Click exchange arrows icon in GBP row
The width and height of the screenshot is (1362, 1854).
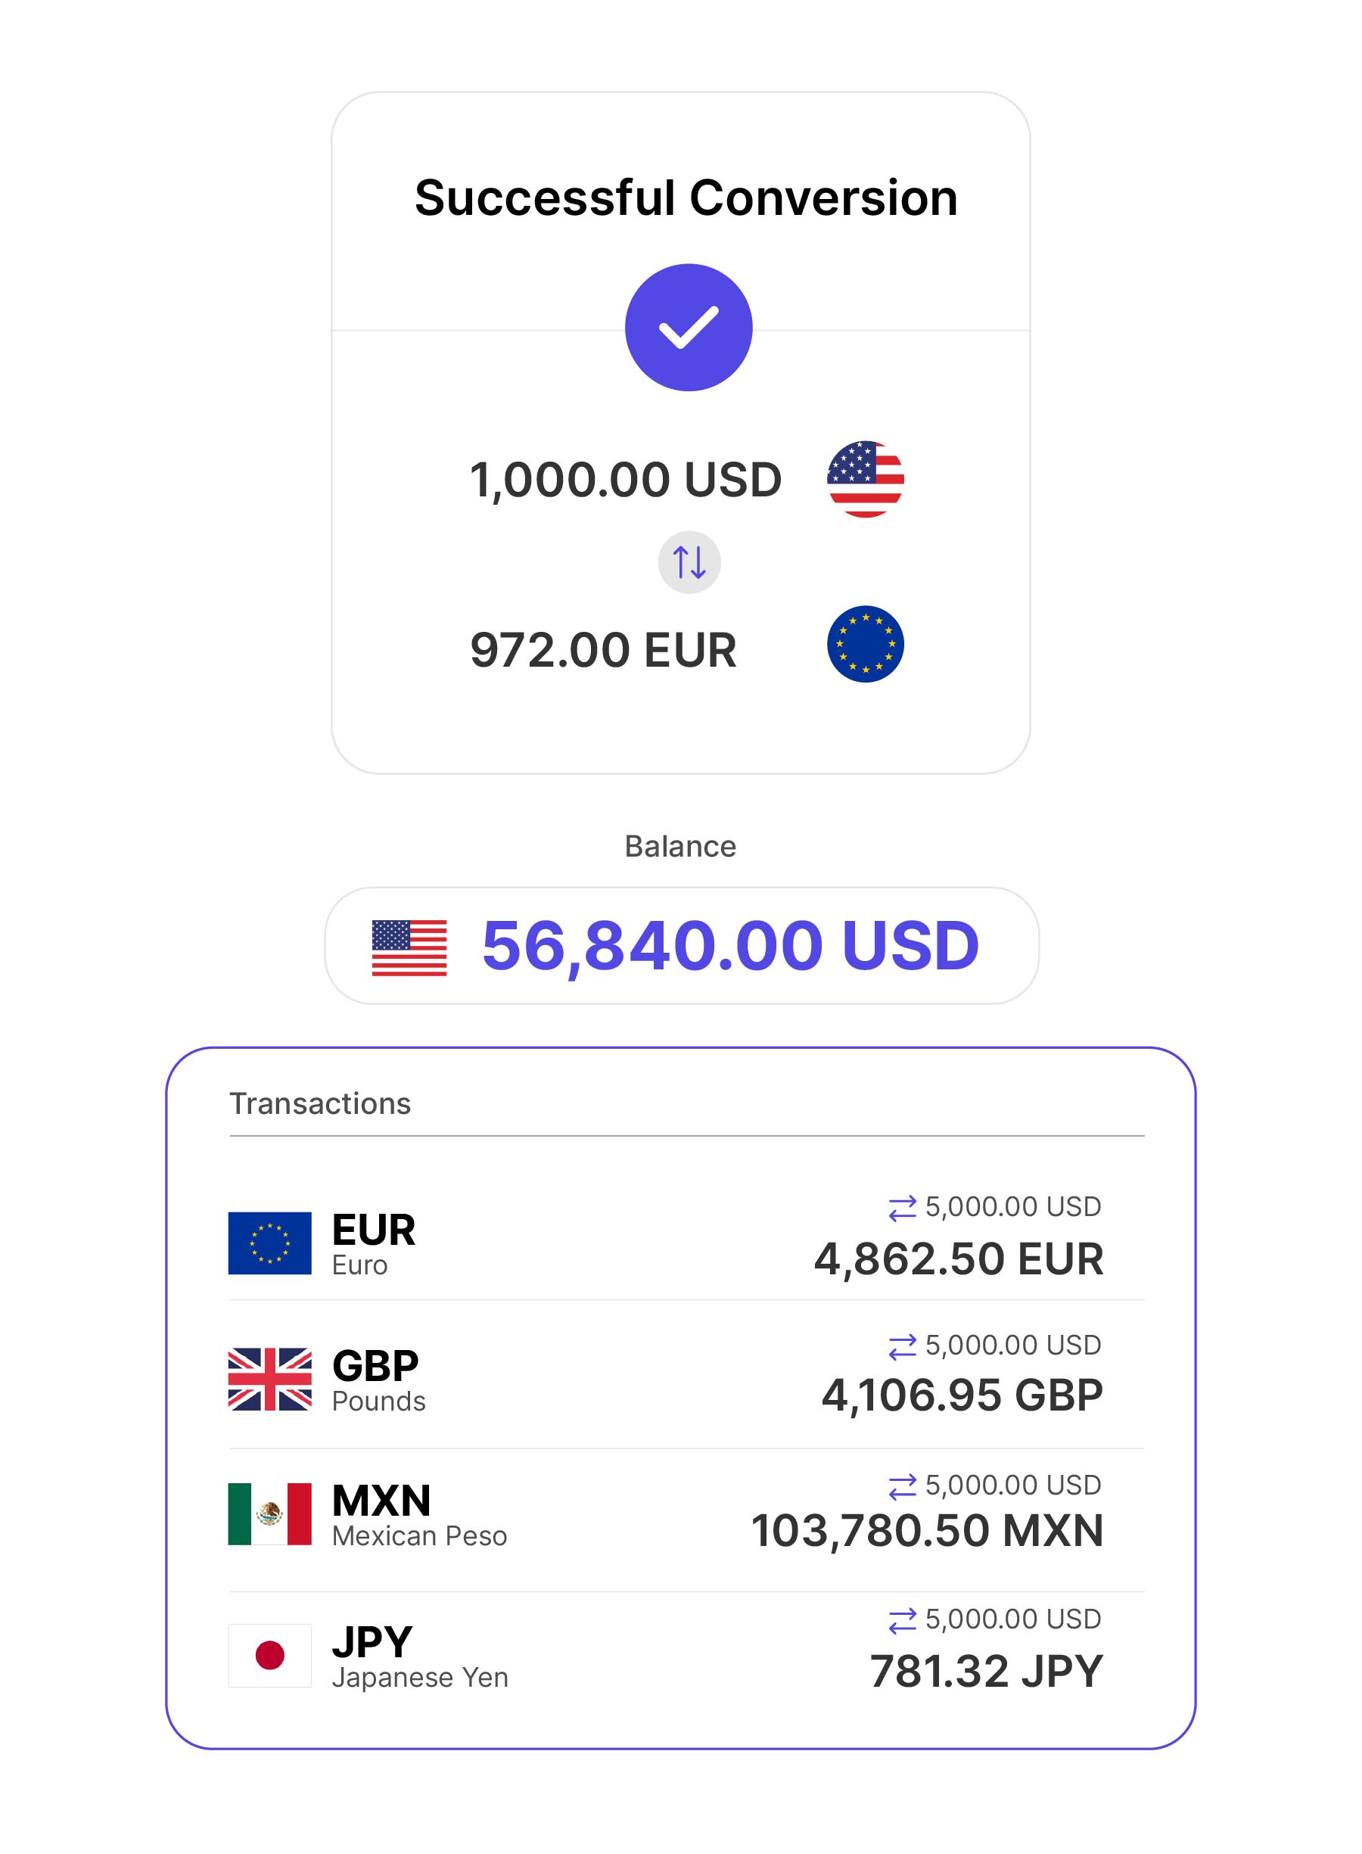coord(902,1347)
